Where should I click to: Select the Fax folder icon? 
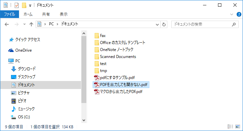coord(97,36)
